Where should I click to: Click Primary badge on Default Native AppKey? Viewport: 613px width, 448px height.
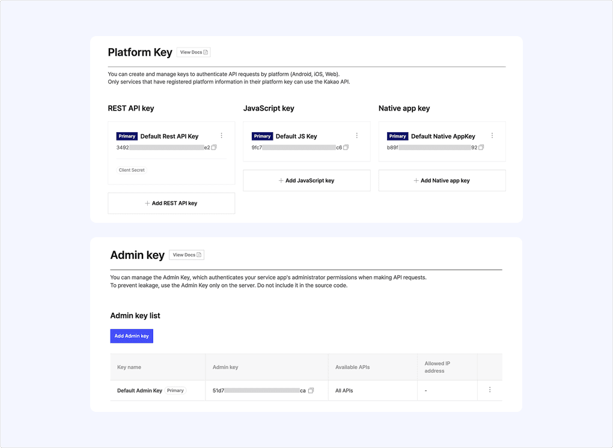398,136
